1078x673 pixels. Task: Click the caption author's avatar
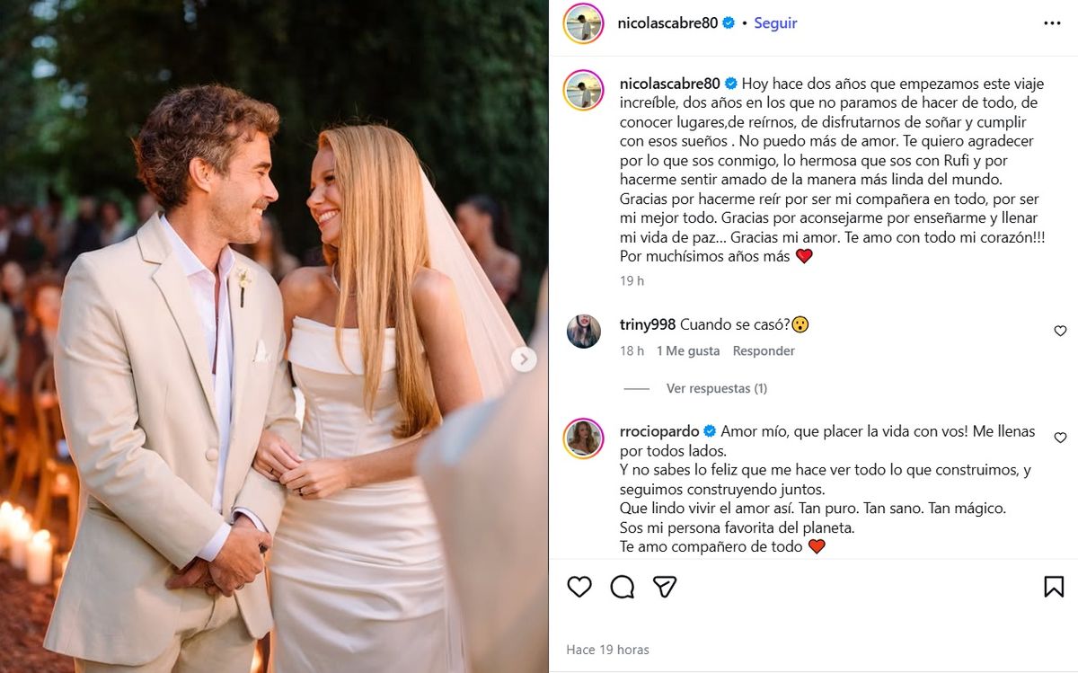pos(583,90)
